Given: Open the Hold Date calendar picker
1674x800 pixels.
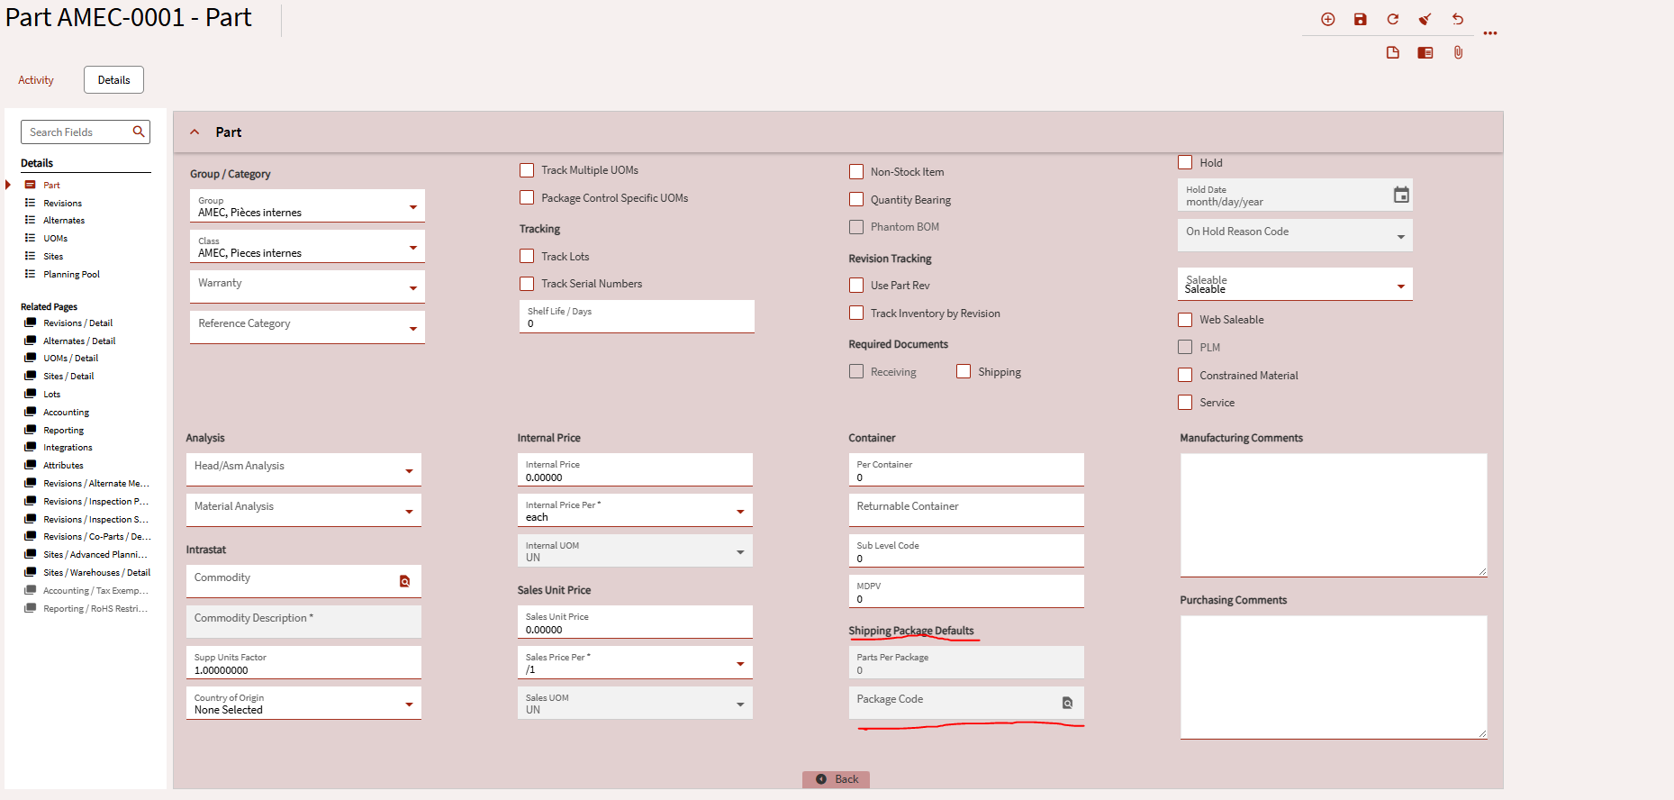Looking at the screenshot, I should [x=1401, y=195].
